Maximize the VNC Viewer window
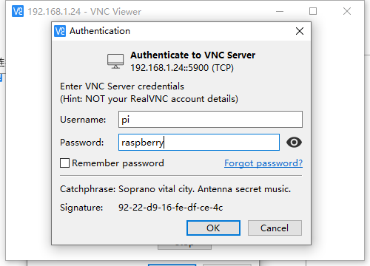Screen dimensions: 370x266 pyautogui.click(x=313, y=11)
